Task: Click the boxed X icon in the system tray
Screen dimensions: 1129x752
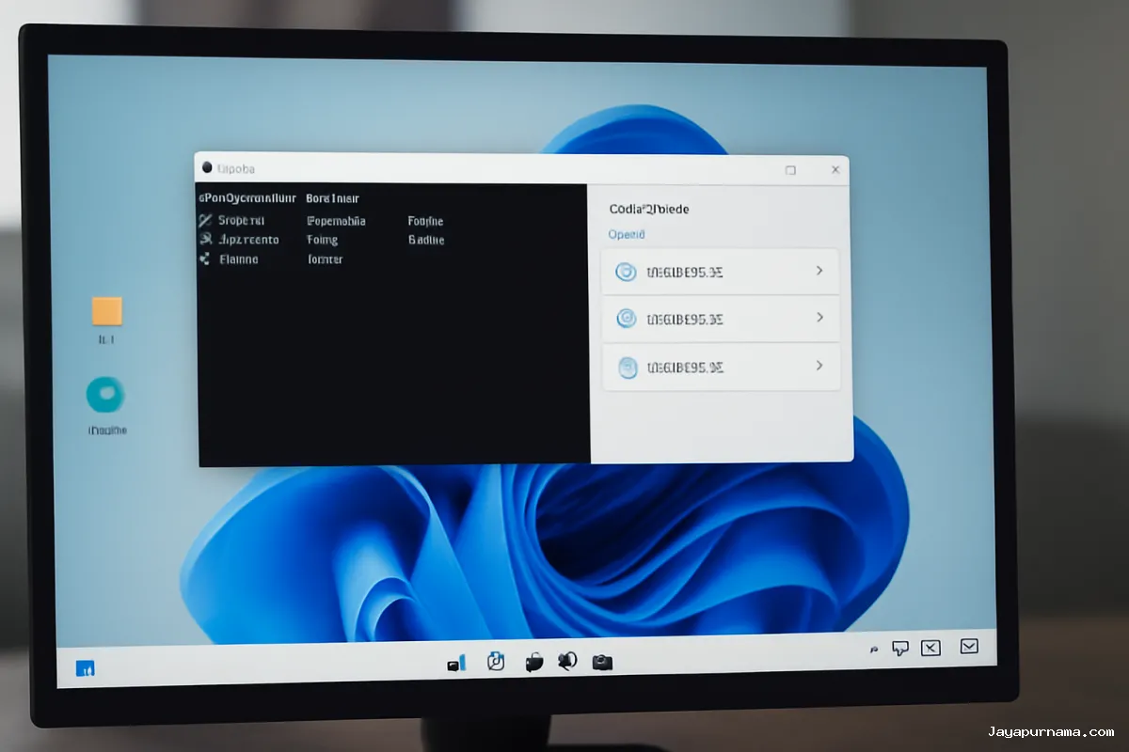Action: [930, 647]
